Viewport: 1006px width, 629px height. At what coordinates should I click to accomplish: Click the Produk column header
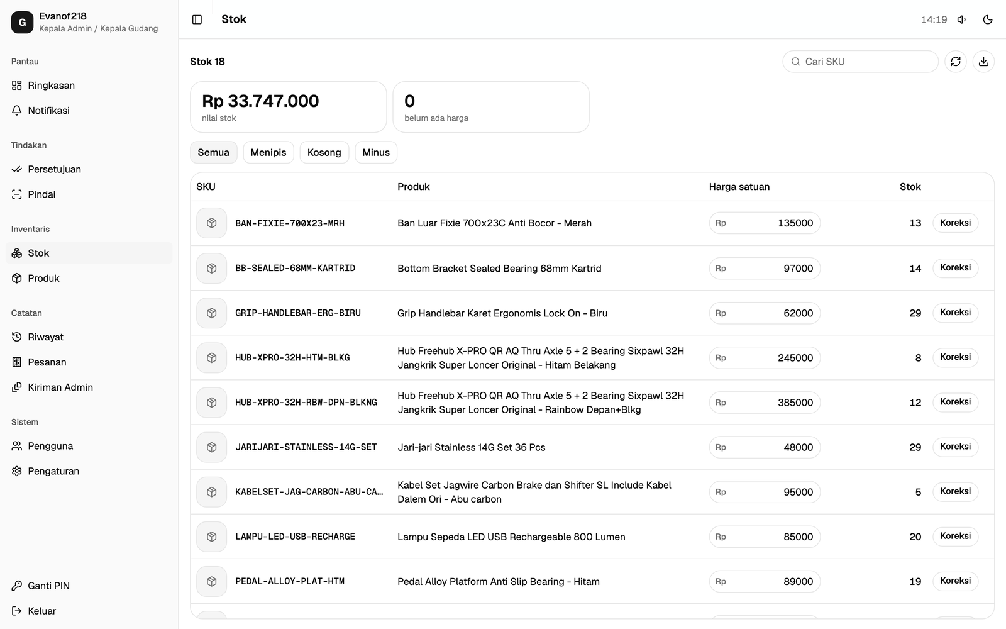414,187
